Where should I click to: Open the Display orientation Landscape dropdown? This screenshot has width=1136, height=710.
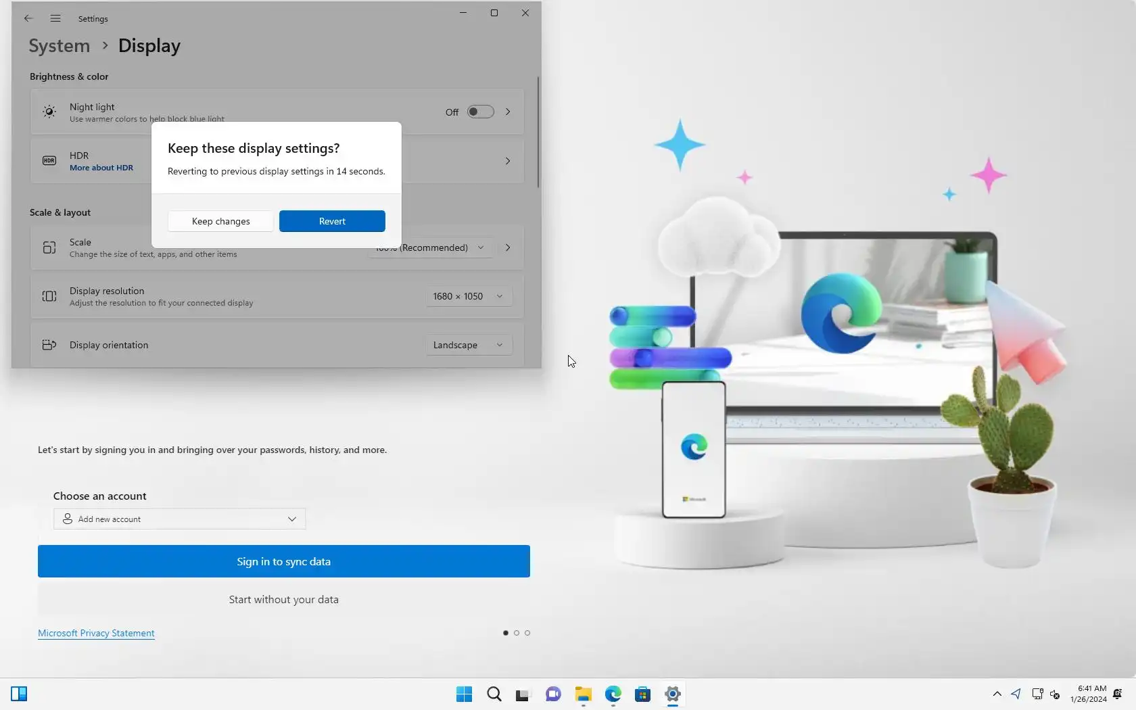pyautogui.click(x=469, y=345)
